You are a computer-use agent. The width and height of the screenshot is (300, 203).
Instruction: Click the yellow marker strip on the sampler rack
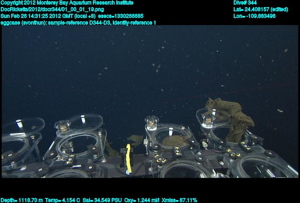(129, 158)
